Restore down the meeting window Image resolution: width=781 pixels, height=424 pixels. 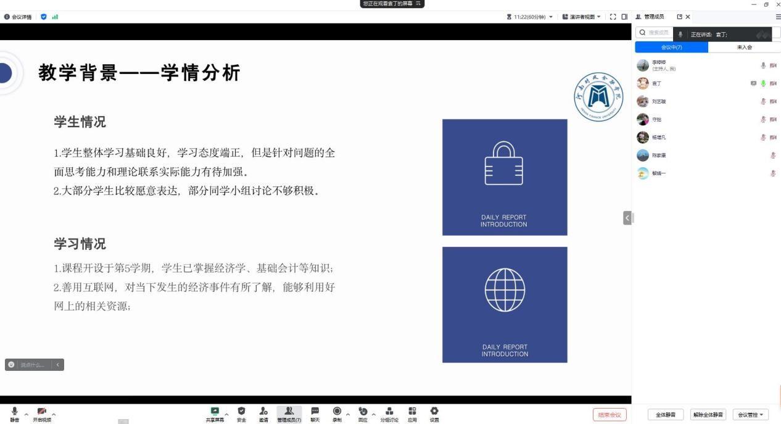point(766,4)
